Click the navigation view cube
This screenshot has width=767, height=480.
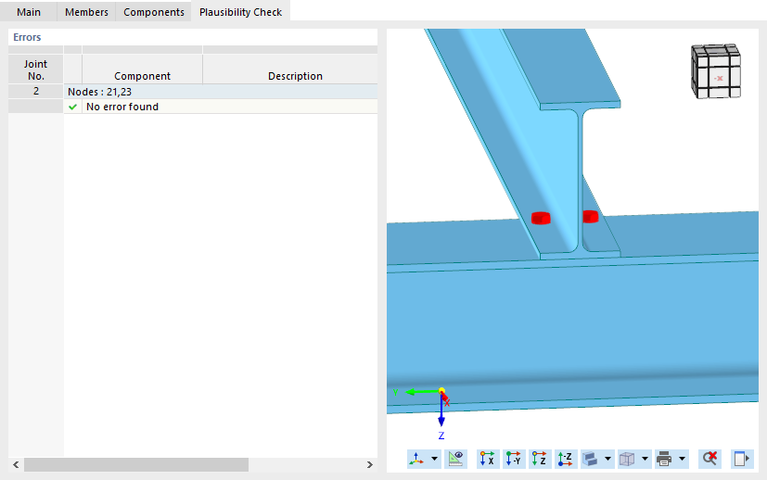tap(716, 71)
